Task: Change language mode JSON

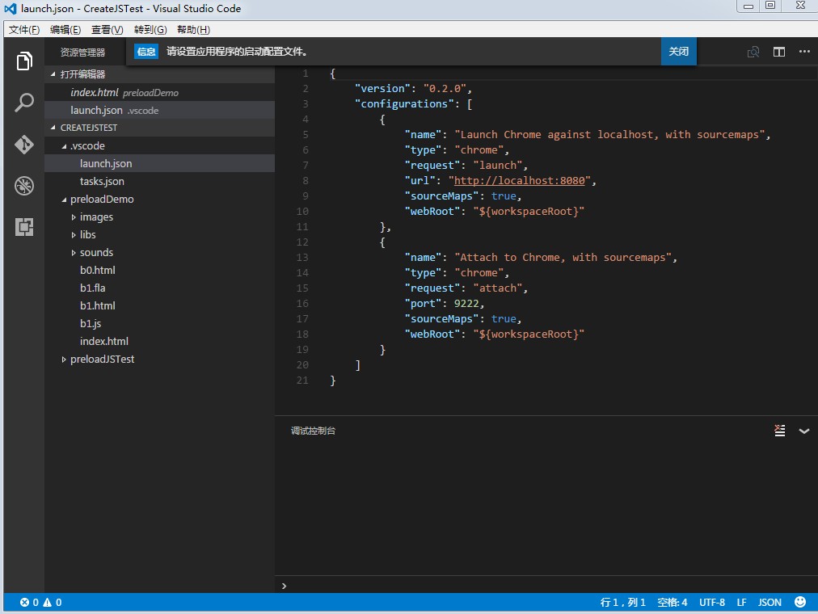Action: (x=770, y=603)
